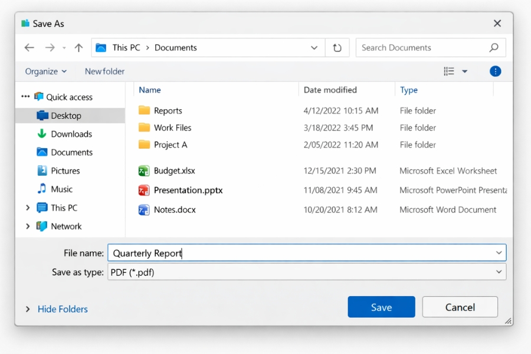This screenshot has width=531, height=354.
Task: Open the Organize menu
Action: [x=44, y=71]
